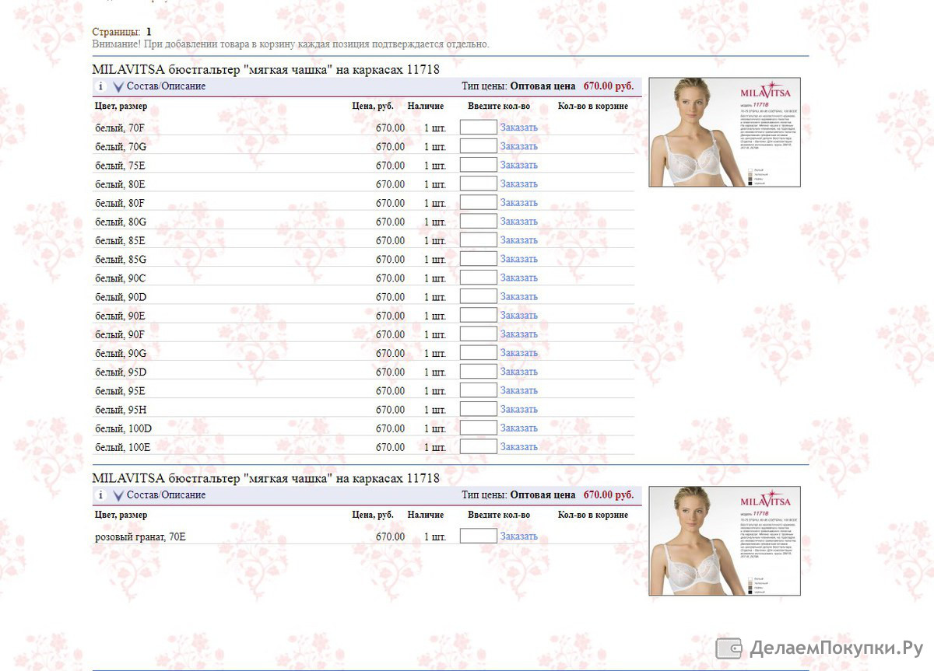Click Заказать for белый, 80E
Image resolution: width=934 pixels, height=671 pixels.
pyautogui.click(x=519, y=184)
